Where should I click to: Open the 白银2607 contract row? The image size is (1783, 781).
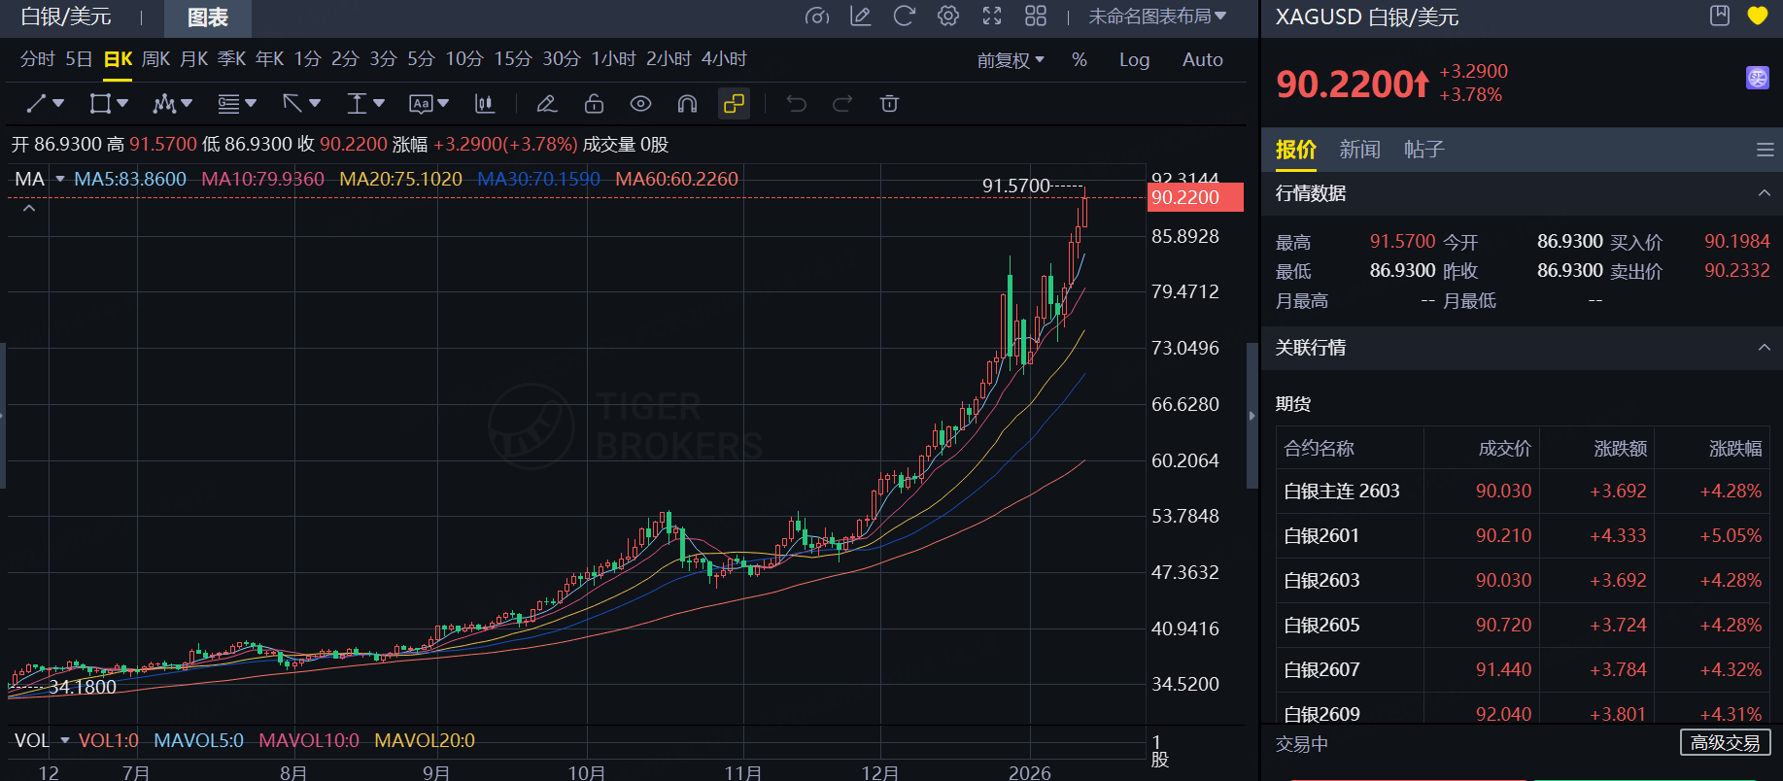(1523, 669)
